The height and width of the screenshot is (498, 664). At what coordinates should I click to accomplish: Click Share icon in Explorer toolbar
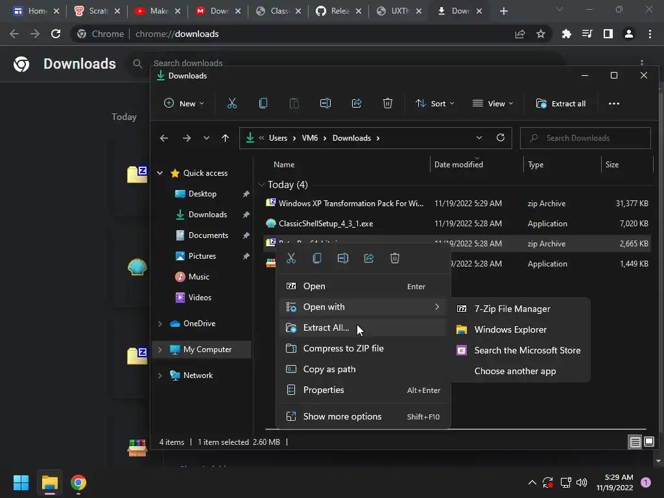[x=357, y=103]
